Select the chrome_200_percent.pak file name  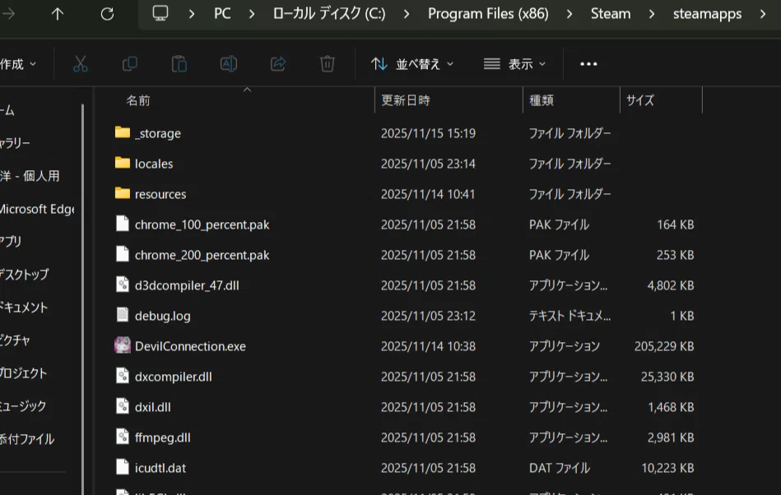(202, 255)
